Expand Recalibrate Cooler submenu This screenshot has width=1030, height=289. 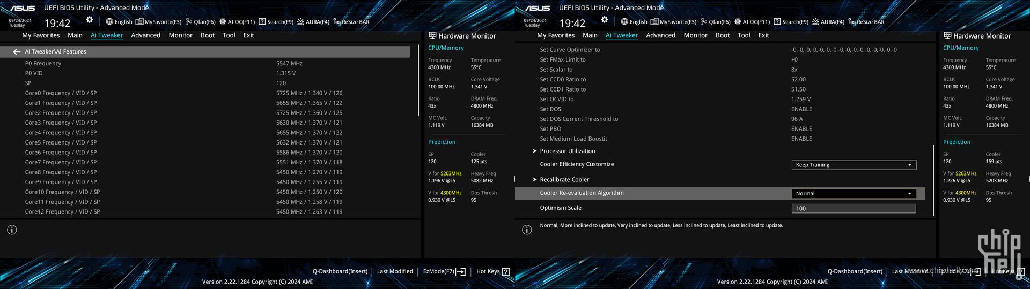[564, 180]
